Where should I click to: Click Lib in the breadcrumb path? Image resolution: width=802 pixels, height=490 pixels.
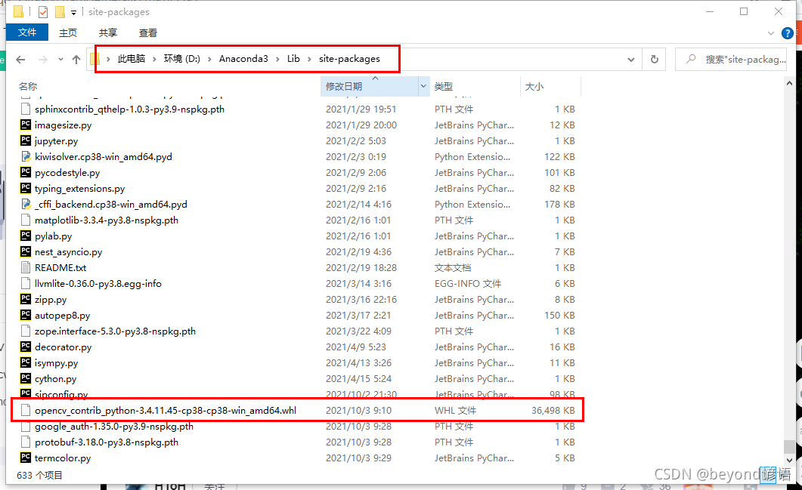[293, 59]
